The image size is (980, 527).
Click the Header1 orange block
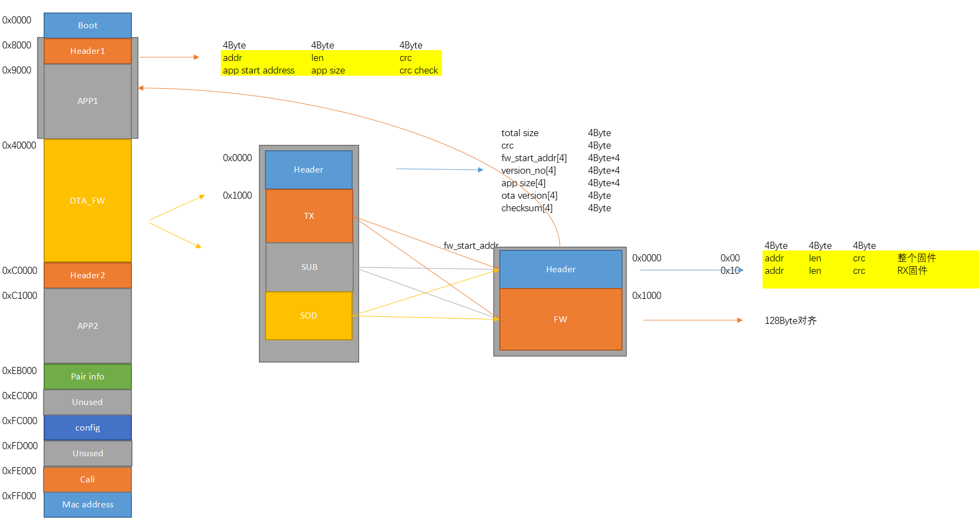tap(87, 51)
